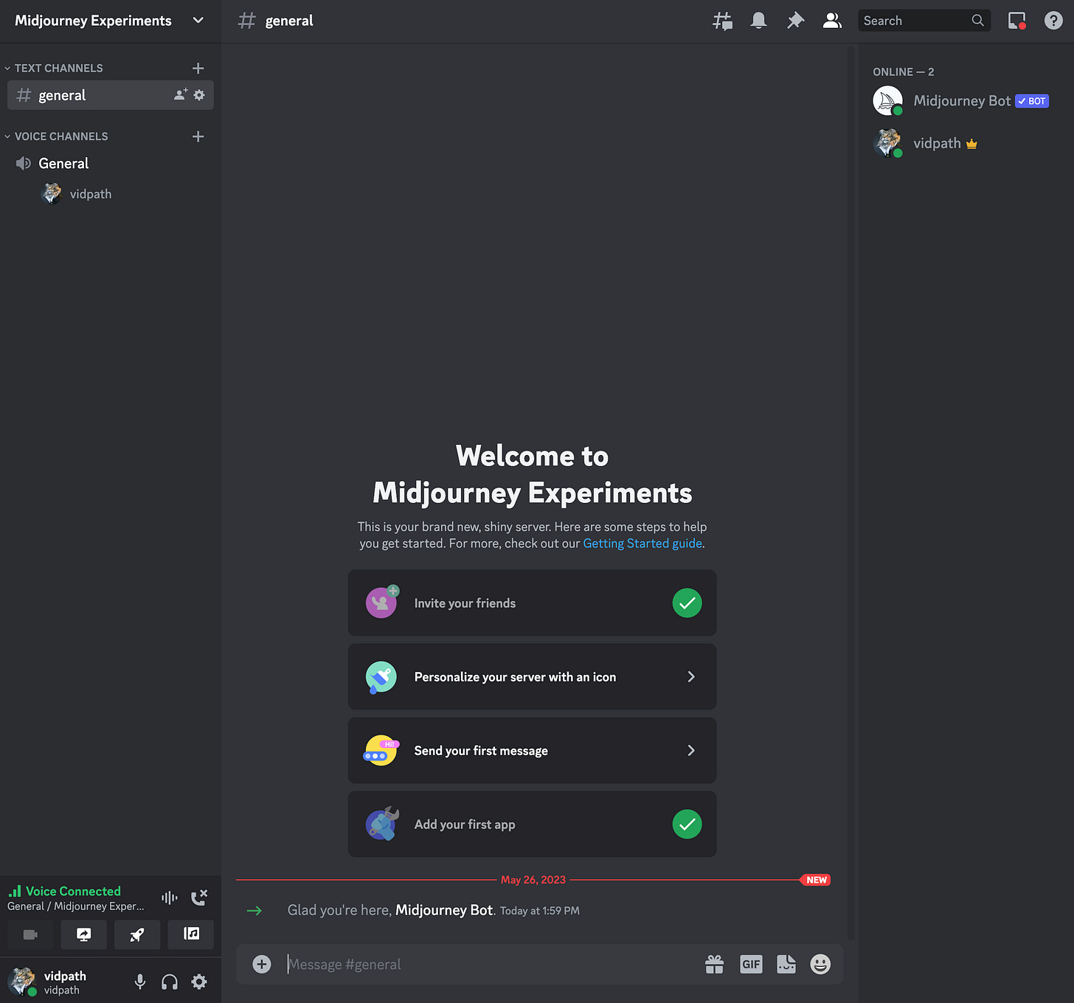The image size is (1074, 1003).
Task: Click the Voice Connected status text
Action: point(73,891)
